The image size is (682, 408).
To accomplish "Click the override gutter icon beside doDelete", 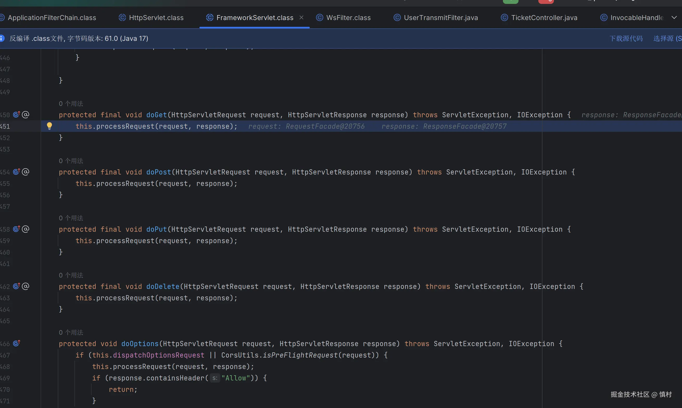I will tap(16, 286).
